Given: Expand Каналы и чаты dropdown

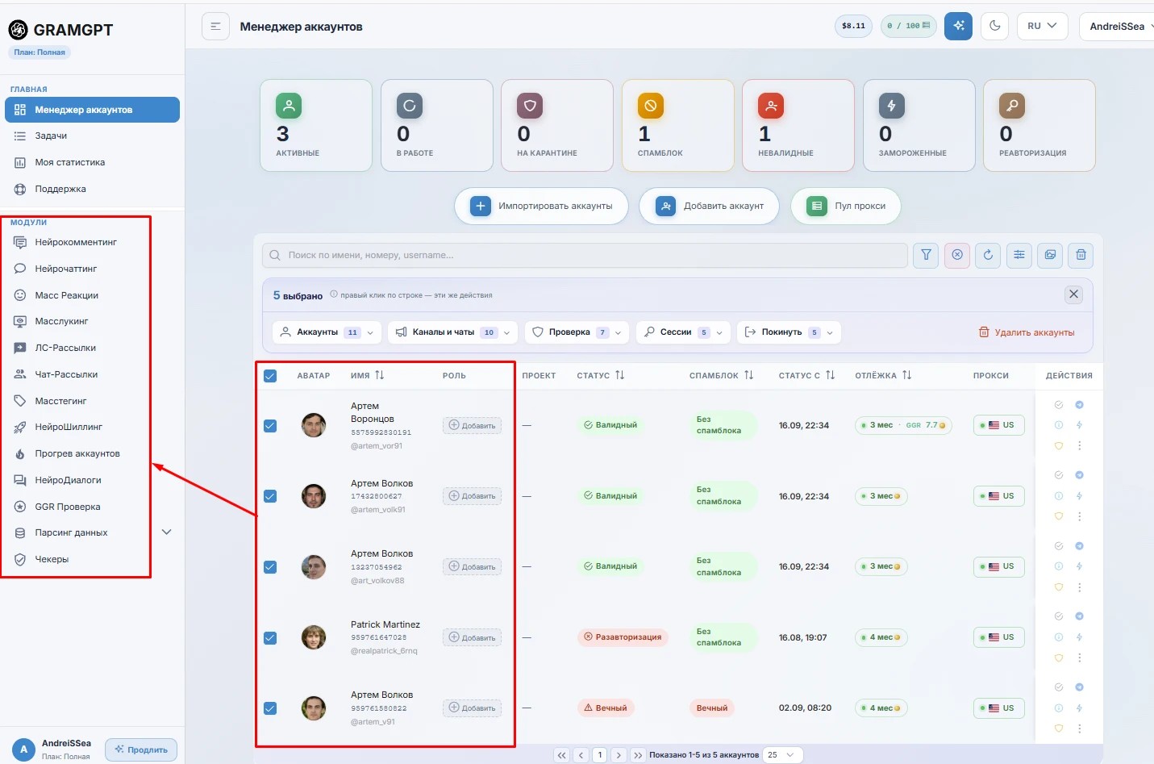Looking at the screenshot, I should click(x=453, y=332).
